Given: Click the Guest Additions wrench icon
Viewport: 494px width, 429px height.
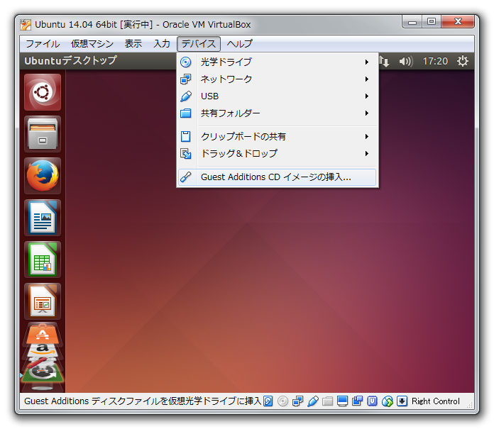Looking at the screenshot, I should [185, 177].
